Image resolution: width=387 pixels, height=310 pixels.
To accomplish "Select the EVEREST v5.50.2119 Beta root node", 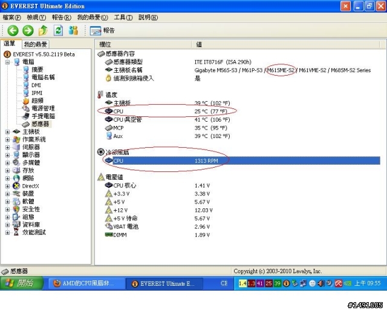I will 44,54.
